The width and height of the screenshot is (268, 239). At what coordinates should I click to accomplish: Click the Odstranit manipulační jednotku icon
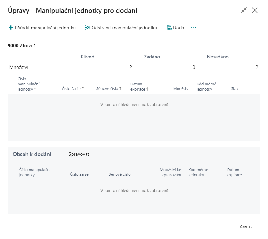click(87, 28)
